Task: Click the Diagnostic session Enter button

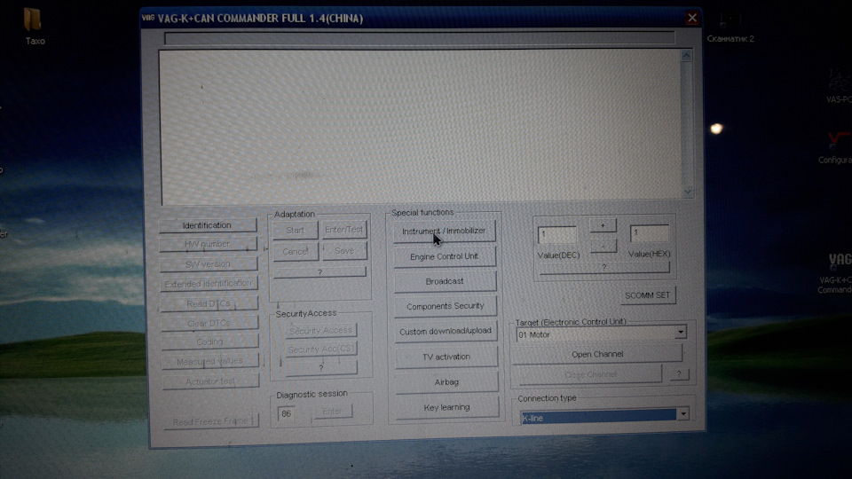Action: [x=332, y=411]
